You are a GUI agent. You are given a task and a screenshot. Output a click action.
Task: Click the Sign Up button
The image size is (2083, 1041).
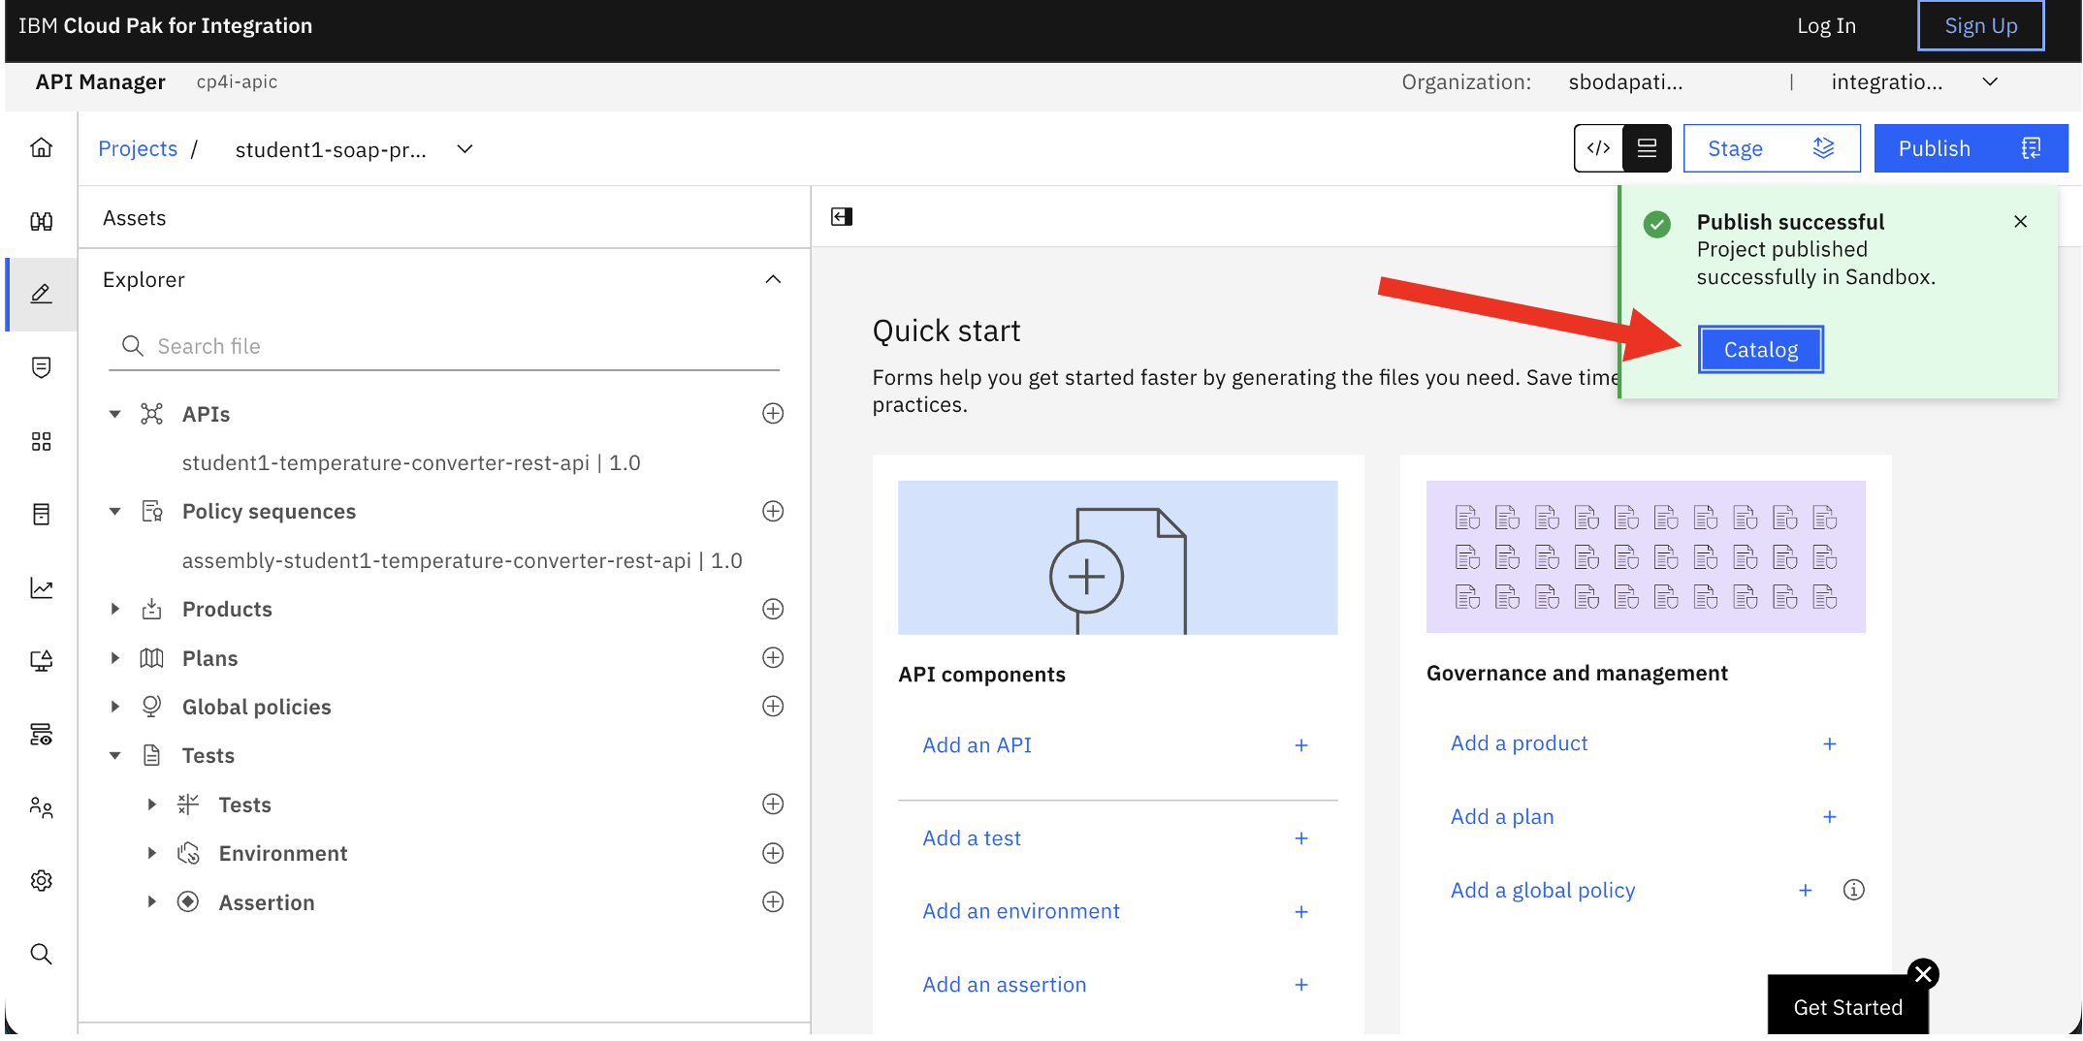pos(1980,26)
